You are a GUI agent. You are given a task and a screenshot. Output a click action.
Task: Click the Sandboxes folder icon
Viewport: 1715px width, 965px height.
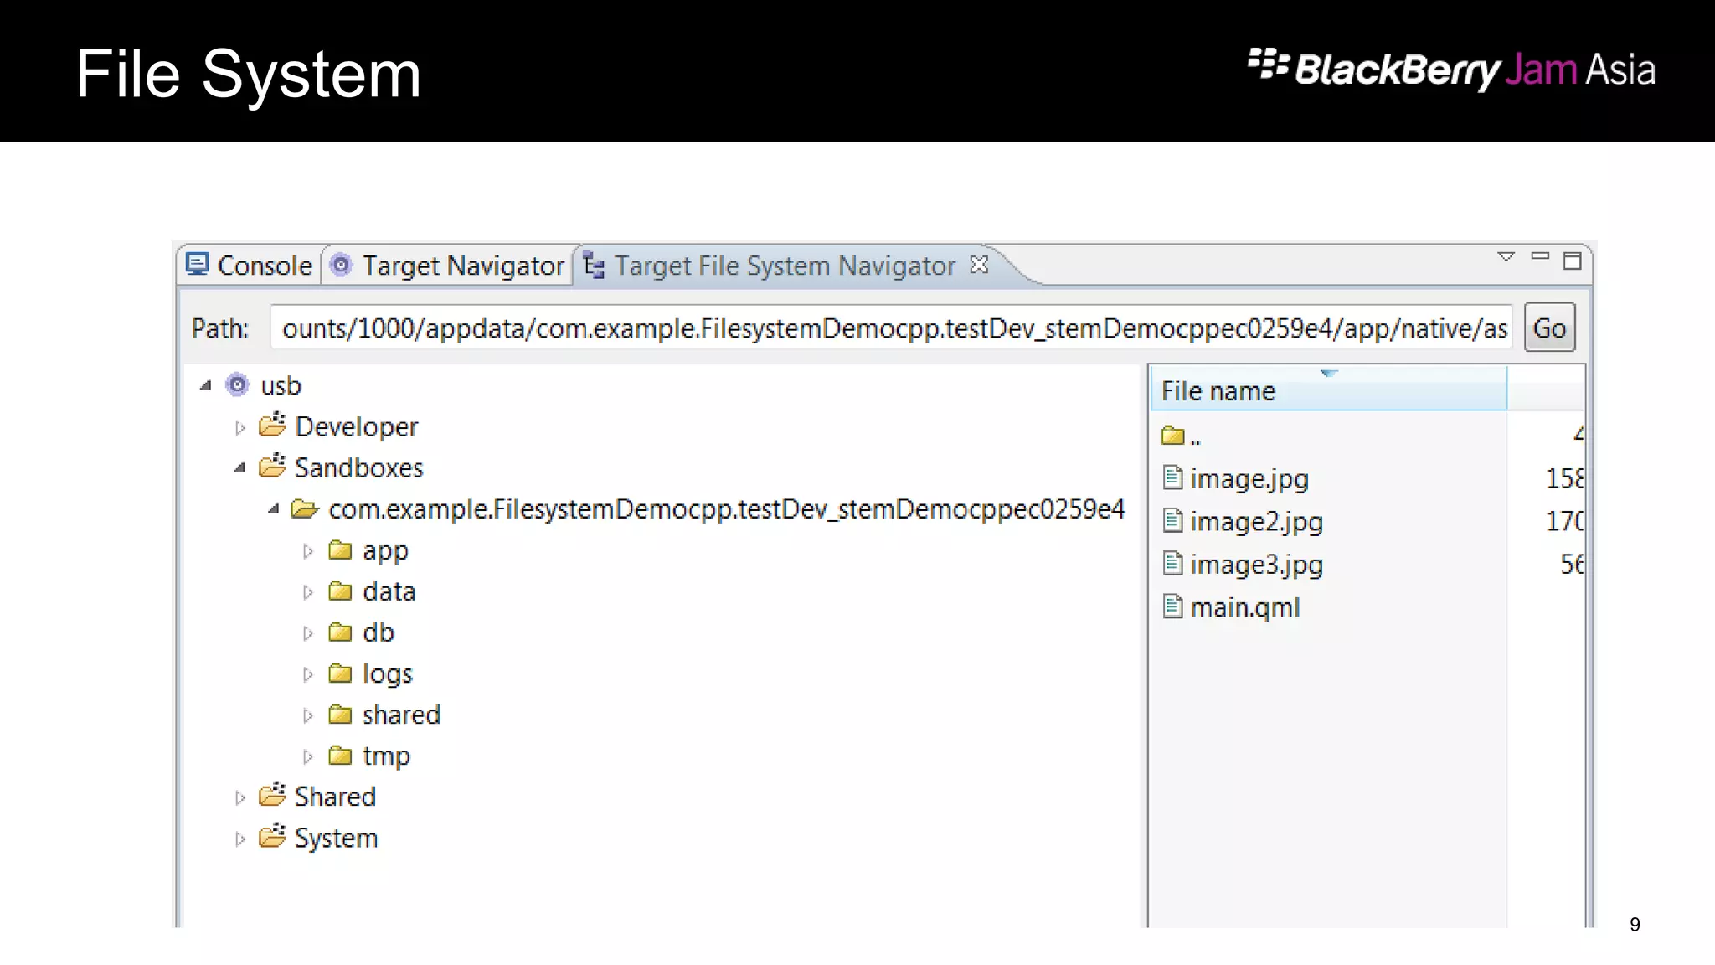point(272,466)
